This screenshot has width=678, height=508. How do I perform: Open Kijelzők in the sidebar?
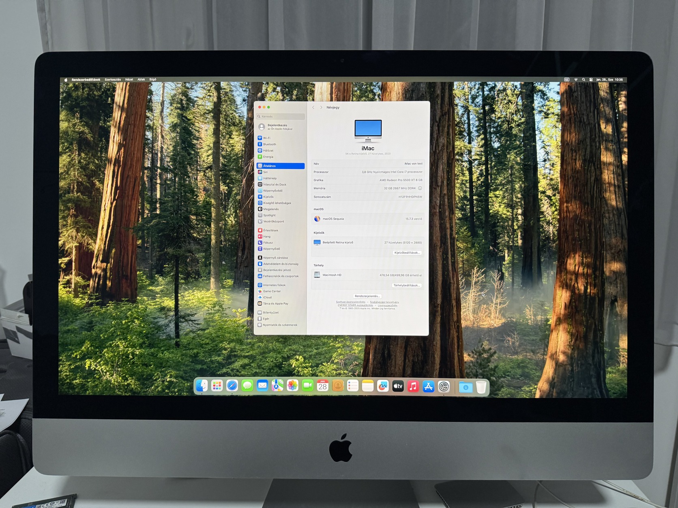[x=281, y=197]
